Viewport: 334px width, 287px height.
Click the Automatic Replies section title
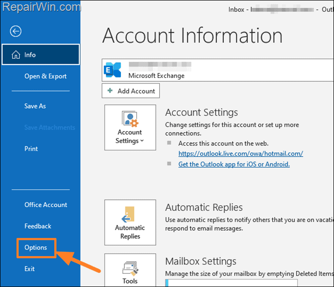(204, 207)
